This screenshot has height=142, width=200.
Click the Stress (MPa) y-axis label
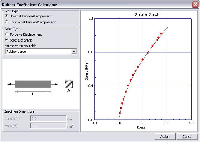86,71
